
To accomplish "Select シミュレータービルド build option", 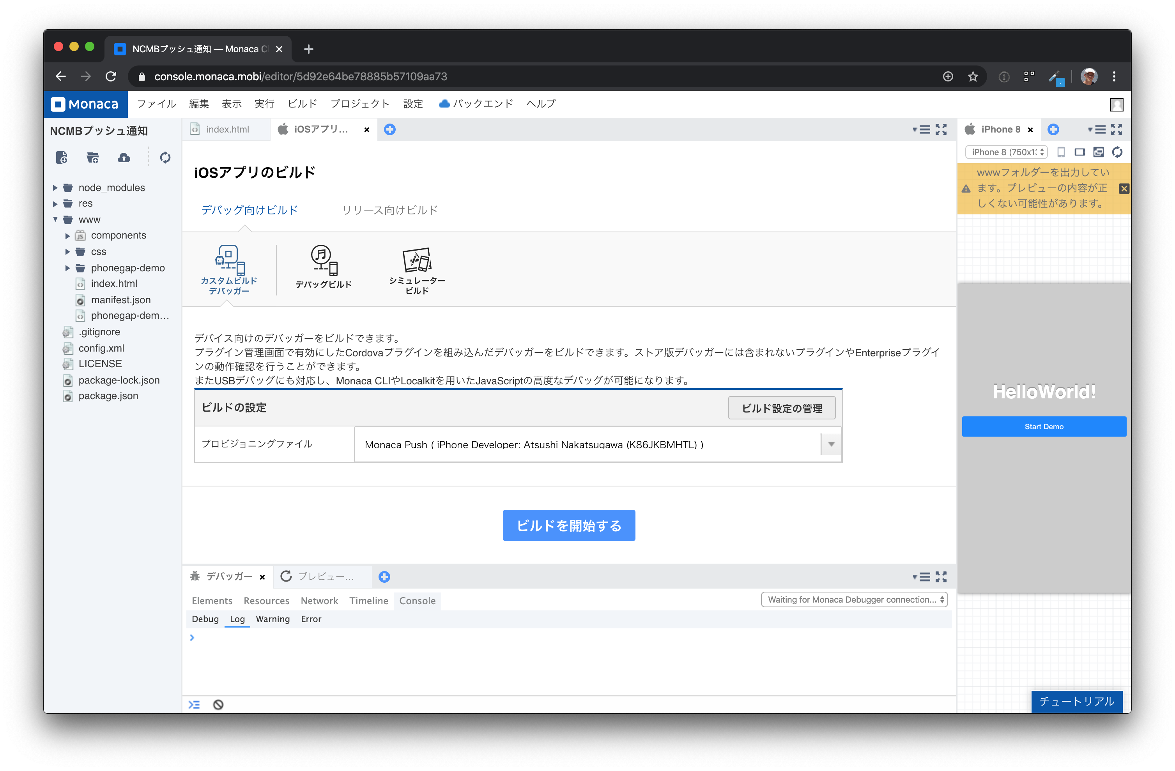I will [x=417, y=271].
